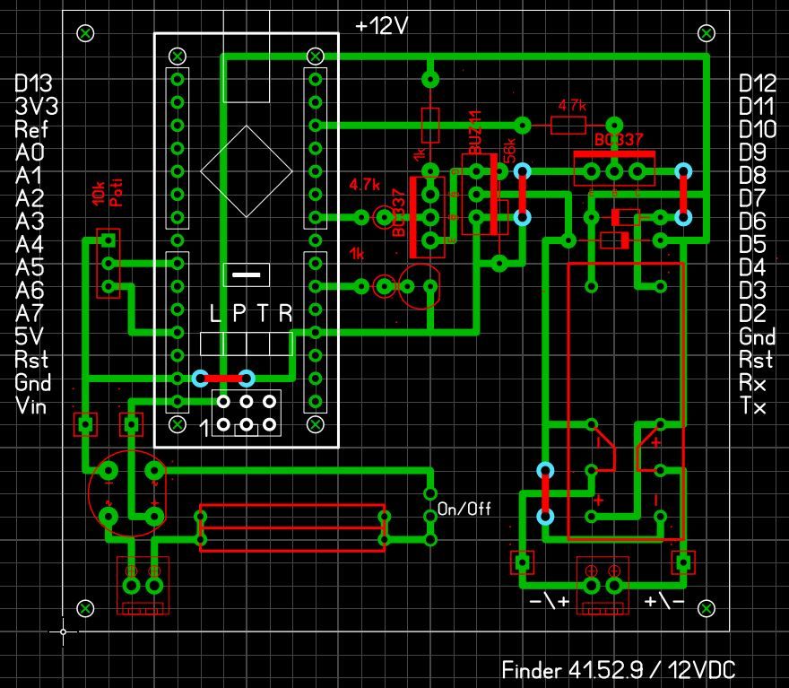Screen dimensions: 789x688
Task: Click the bottom-left mounting hole
Action: coord(85,608)
